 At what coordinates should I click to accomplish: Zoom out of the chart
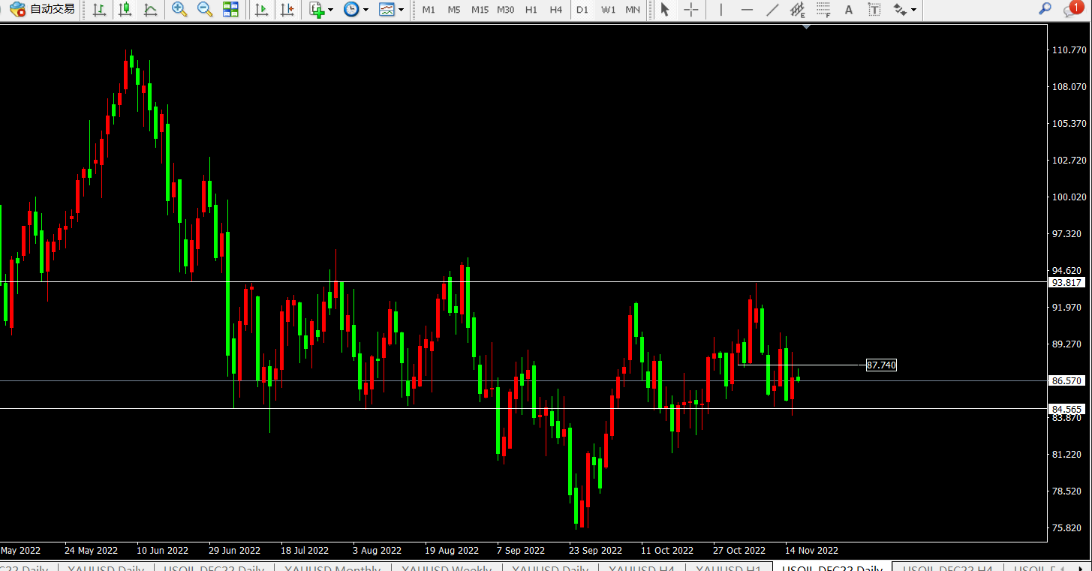point(204,9)
